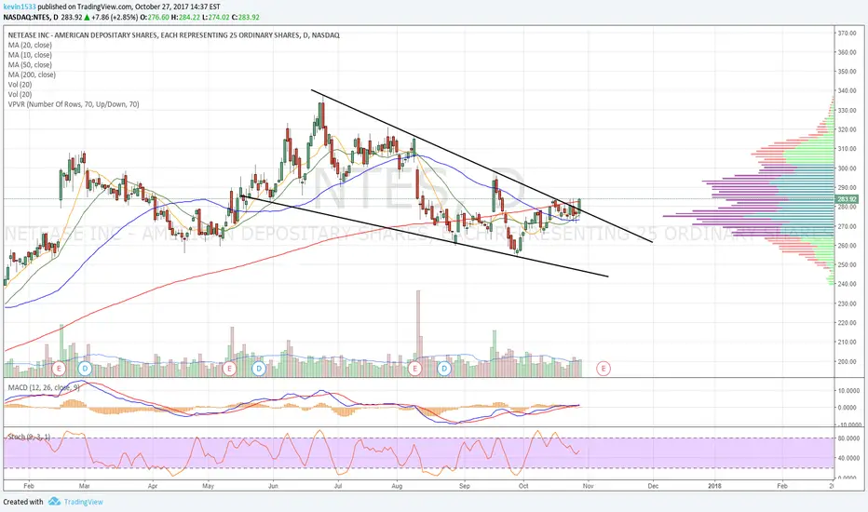The image size is (868, 512).
Task: Click the NETEASE INC chart title text
Action: coord(174,34)
